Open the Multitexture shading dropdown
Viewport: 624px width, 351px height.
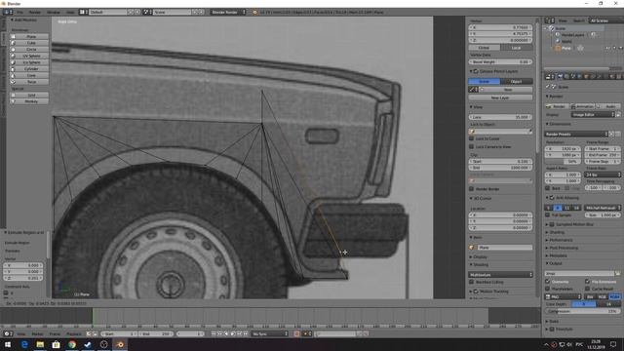[500, 275]
